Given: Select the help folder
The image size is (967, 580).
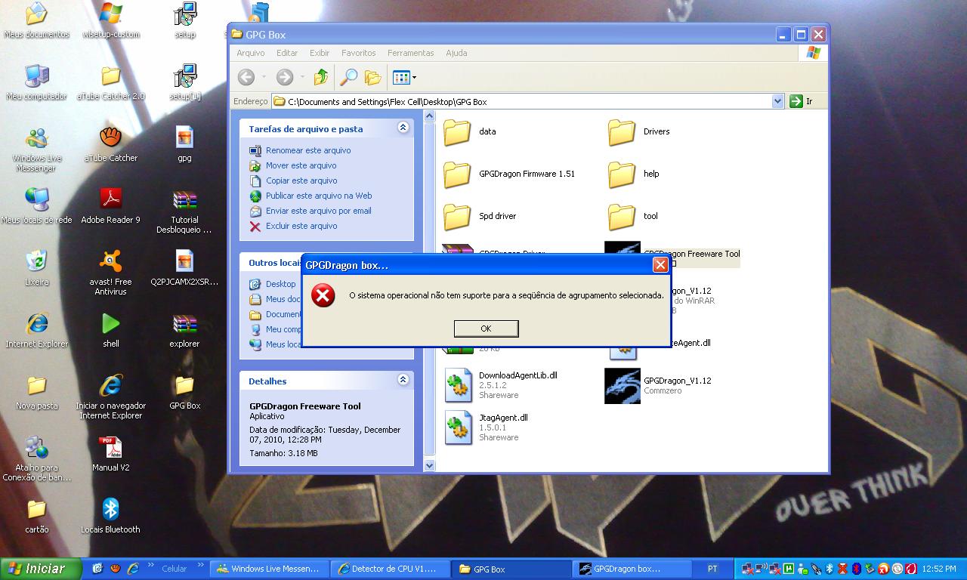Looking at the screenshot, I should tap(633, 174).
